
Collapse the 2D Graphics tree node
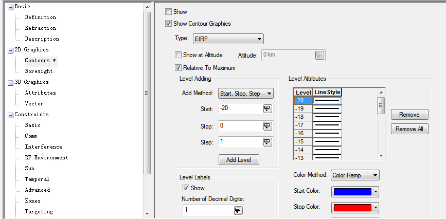point(10,50)
